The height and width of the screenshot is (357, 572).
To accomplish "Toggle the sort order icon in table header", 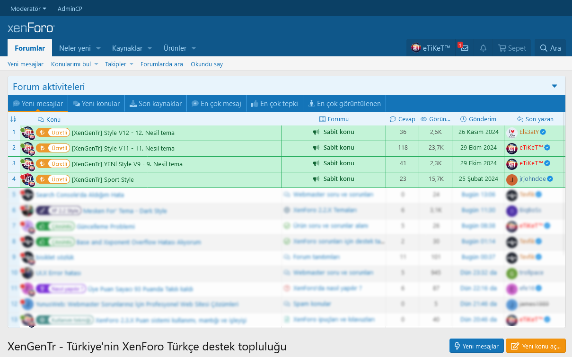I will (13, 119).
